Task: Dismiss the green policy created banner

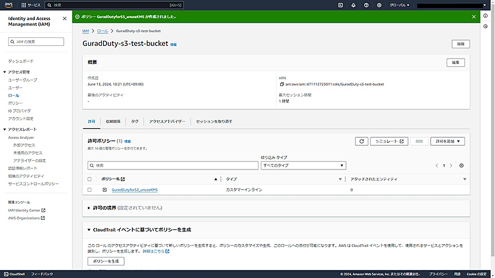Action: [474, 17]
